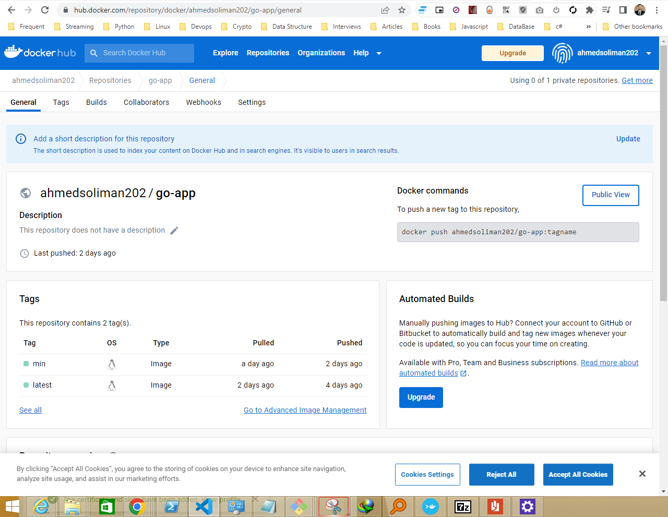668x517 pixels.
Task: Click the clock icon next to Last pushed
Action: pyautogui.click(x=25, y=254)
